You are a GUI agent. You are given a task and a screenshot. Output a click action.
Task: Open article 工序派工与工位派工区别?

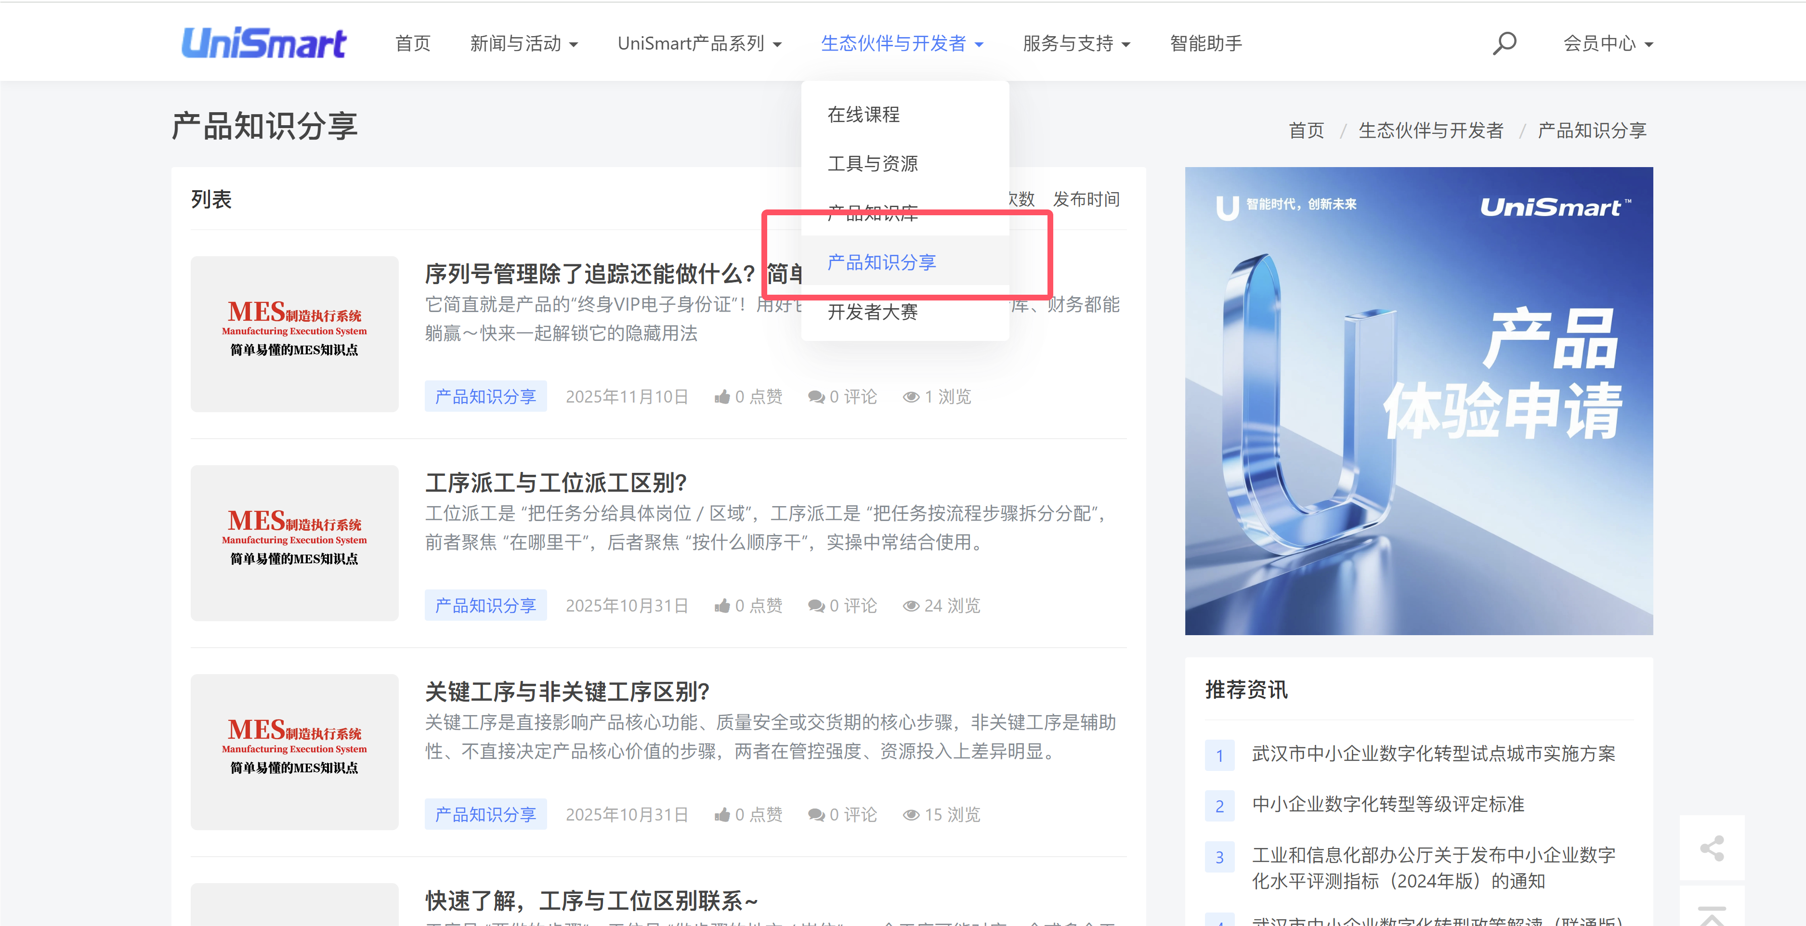[x=556, y=483]
